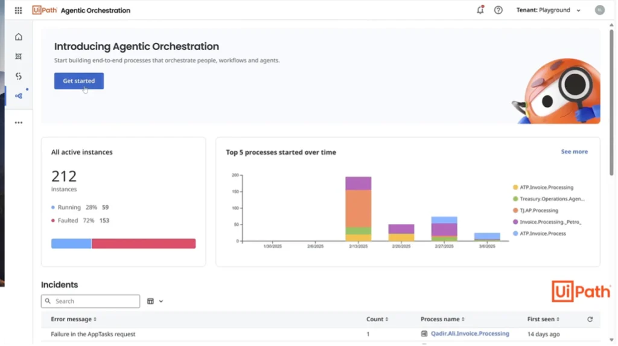This screenshot has width=618, height=346.
Task: Click "Top 5 processes started over time" title
Action: (281, 152)
